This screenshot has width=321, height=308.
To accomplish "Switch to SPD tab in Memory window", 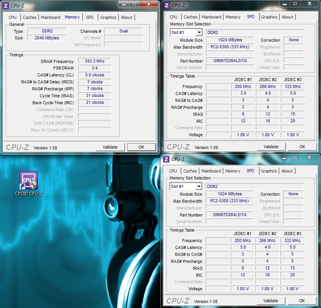I will [x=90, y=17].
